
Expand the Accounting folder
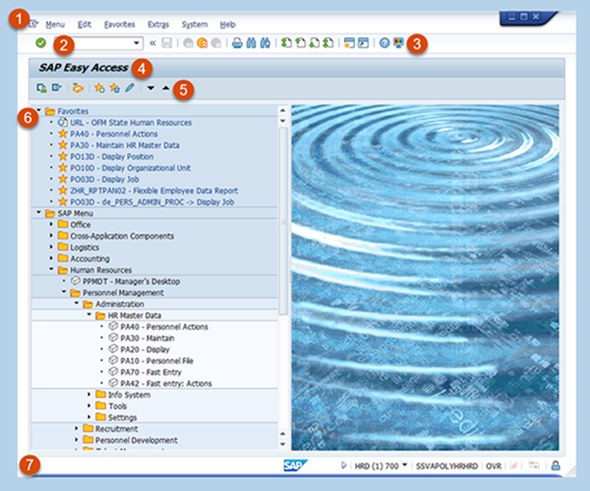point(52,259)
